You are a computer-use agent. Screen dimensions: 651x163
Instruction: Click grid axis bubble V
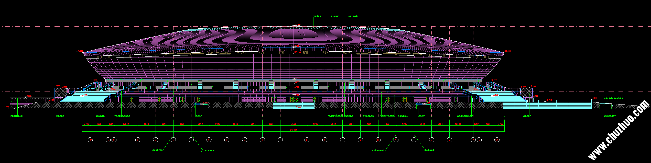(x=449, y=140)
